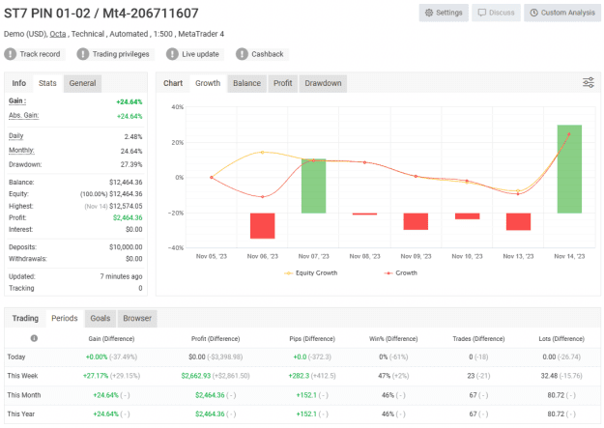This screenshot has height=428, width=604.
Task: Click the Today row label
Action: pos(16,357)
